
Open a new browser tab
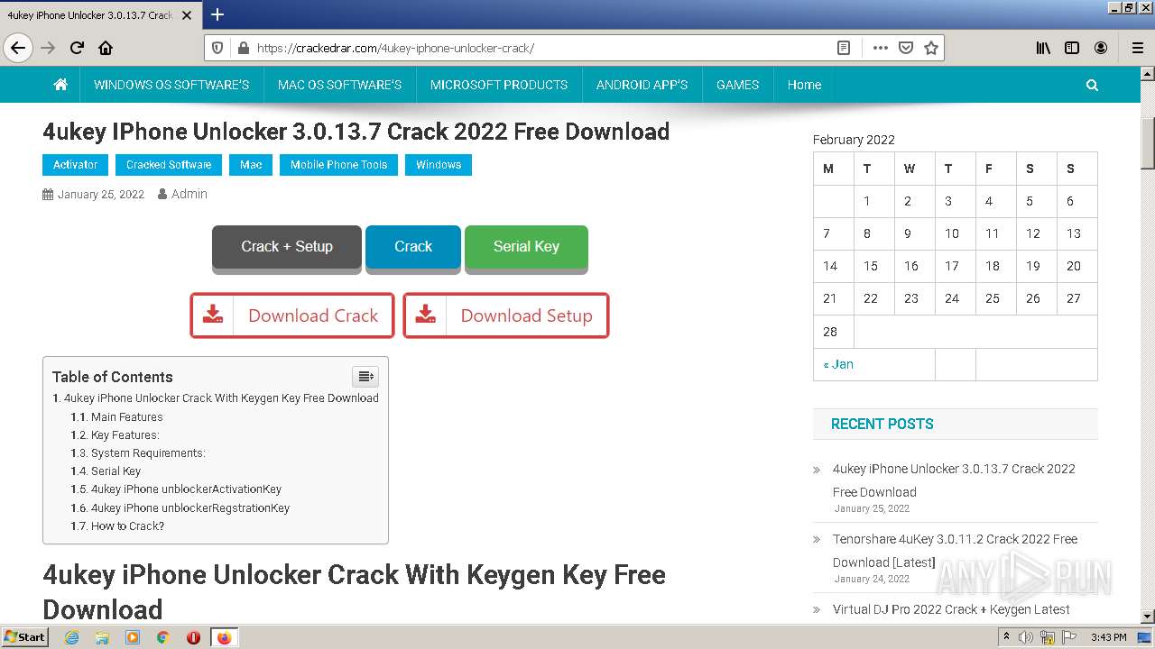[217, 14]
